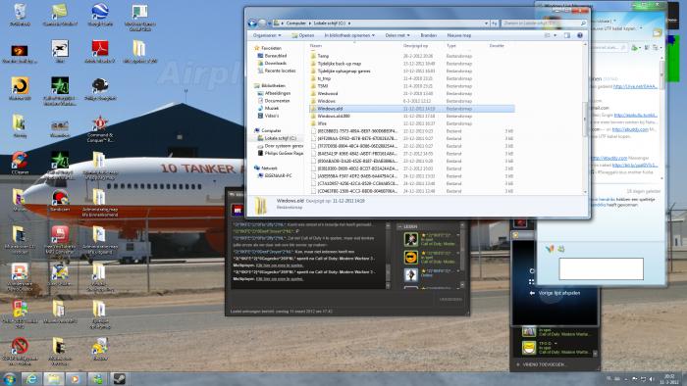The height and width of the screenshot is (386, 687).
Task: Expand the 'Delen met' dropdown
Action: point(397,35)
